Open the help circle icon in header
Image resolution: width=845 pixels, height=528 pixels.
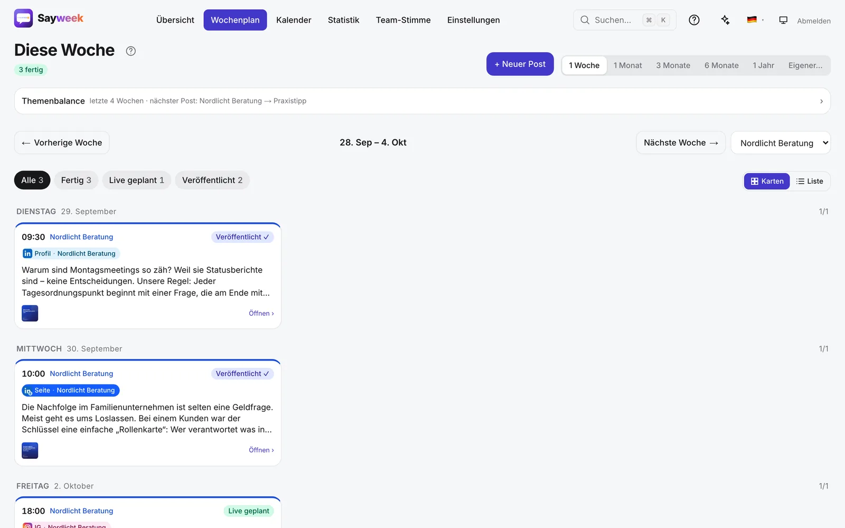click(x=694, y=20)
